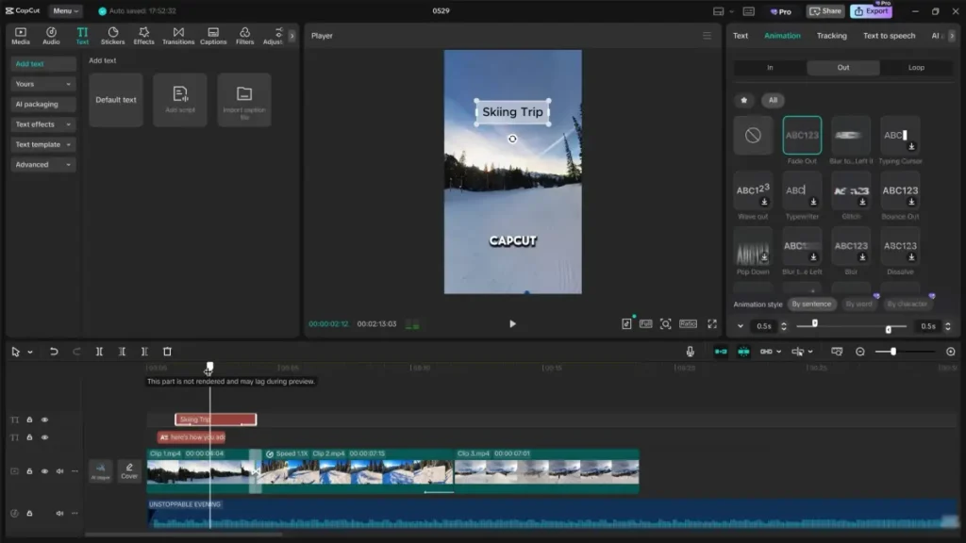This screenshot has width=966, height=543.
Task: Select the Wave out animation
Action: 753,190
